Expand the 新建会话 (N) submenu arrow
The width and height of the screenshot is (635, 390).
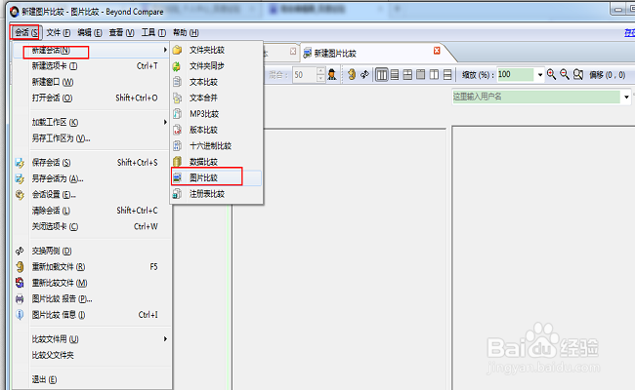[165, 50]
